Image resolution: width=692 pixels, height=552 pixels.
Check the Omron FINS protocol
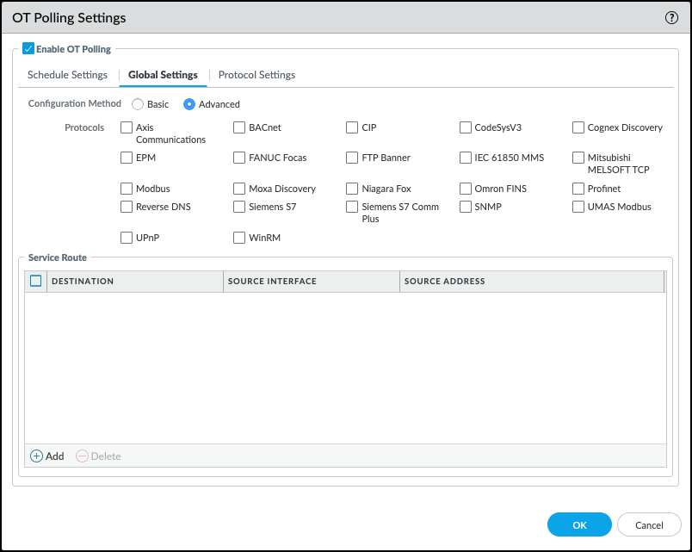point(466,189)
